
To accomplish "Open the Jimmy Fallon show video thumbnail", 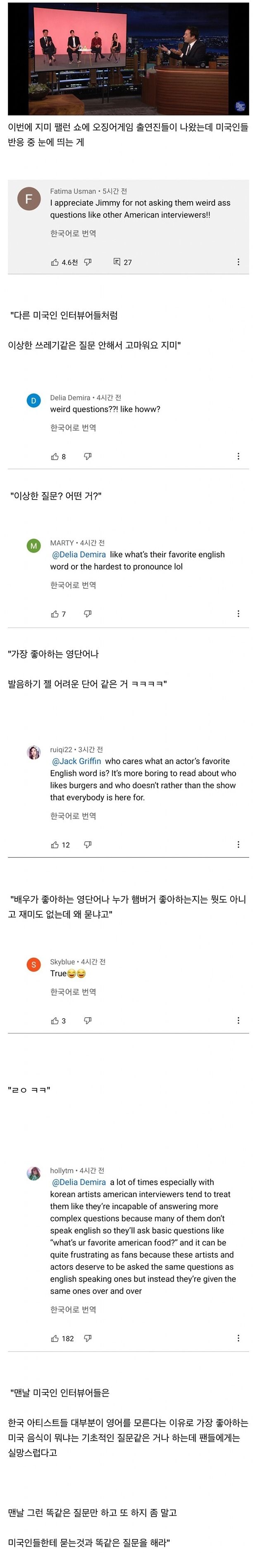I will pos(128,58).
